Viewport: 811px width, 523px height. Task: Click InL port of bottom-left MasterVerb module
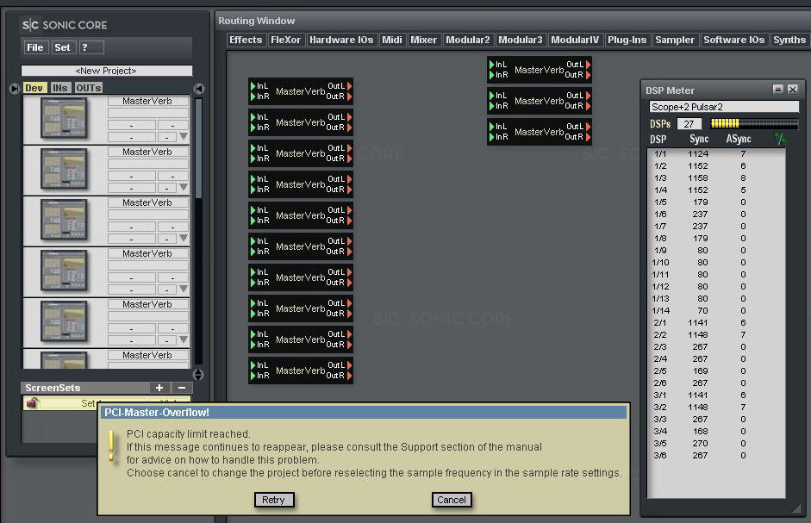[x=259, y=365]
